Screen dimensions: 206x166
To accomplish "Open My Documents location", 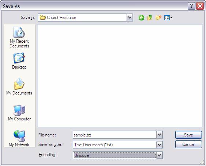I will pyautogui.click(x=19, y=87).
